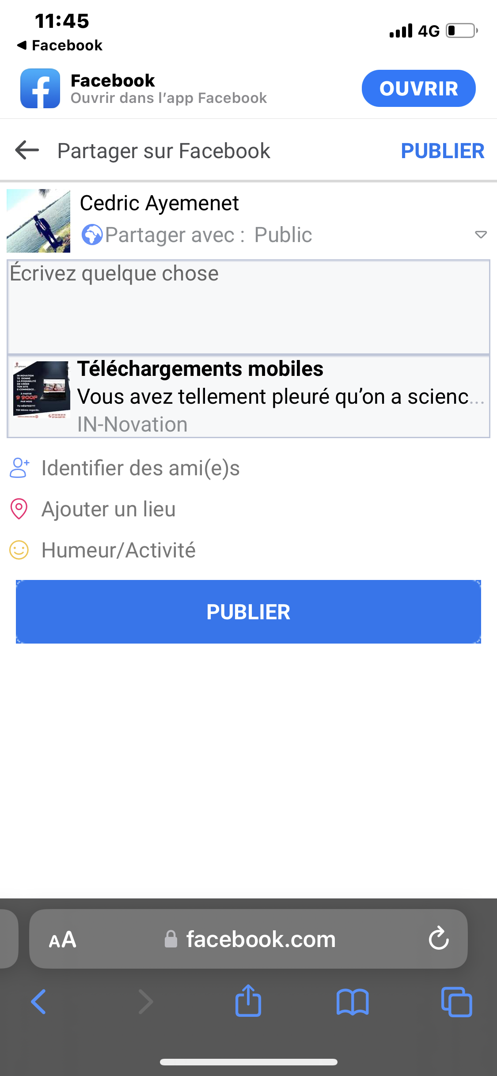Click the tag friends person icon
The width and height of the screenshot is (497, 1076).
click(x=19, y=468)
